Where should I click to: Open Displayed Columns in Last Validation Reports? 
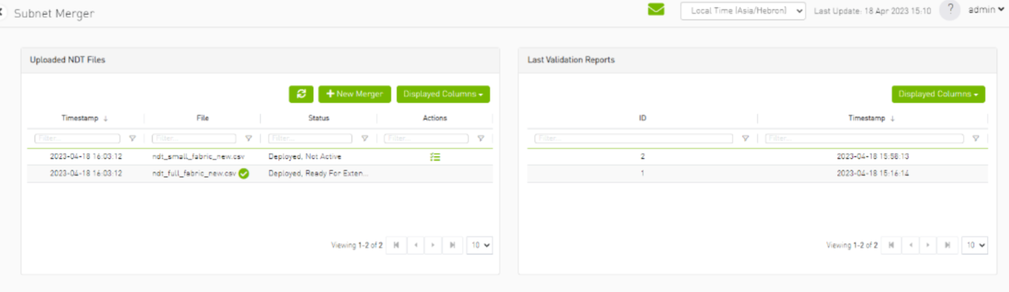tap(938, 95)
